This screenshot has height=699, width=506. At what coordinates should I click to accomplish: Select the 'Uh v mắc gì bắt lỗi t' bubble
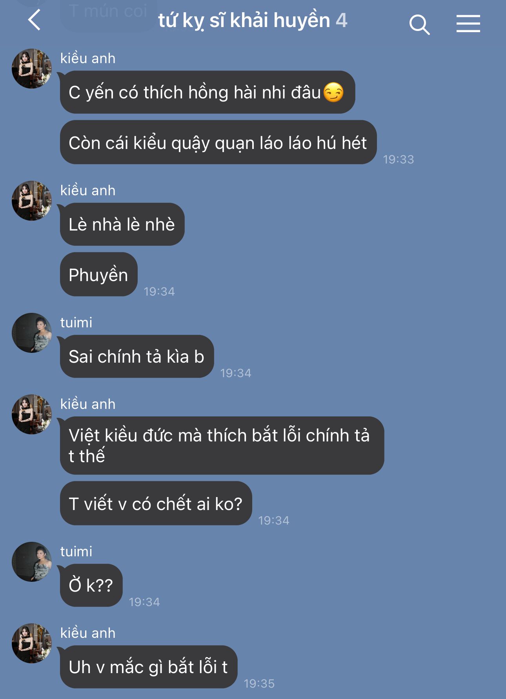[149, 667]
